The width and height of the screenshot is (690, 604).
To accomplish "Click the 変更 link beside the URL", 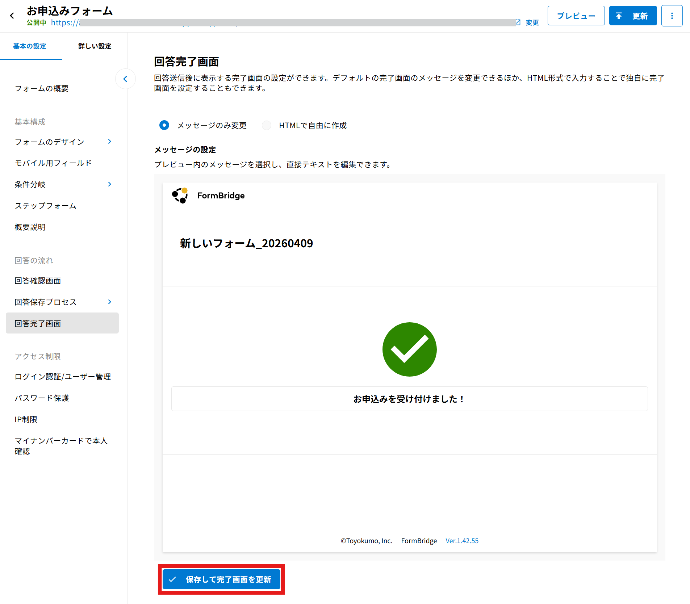I will click(x=532, y=22).
